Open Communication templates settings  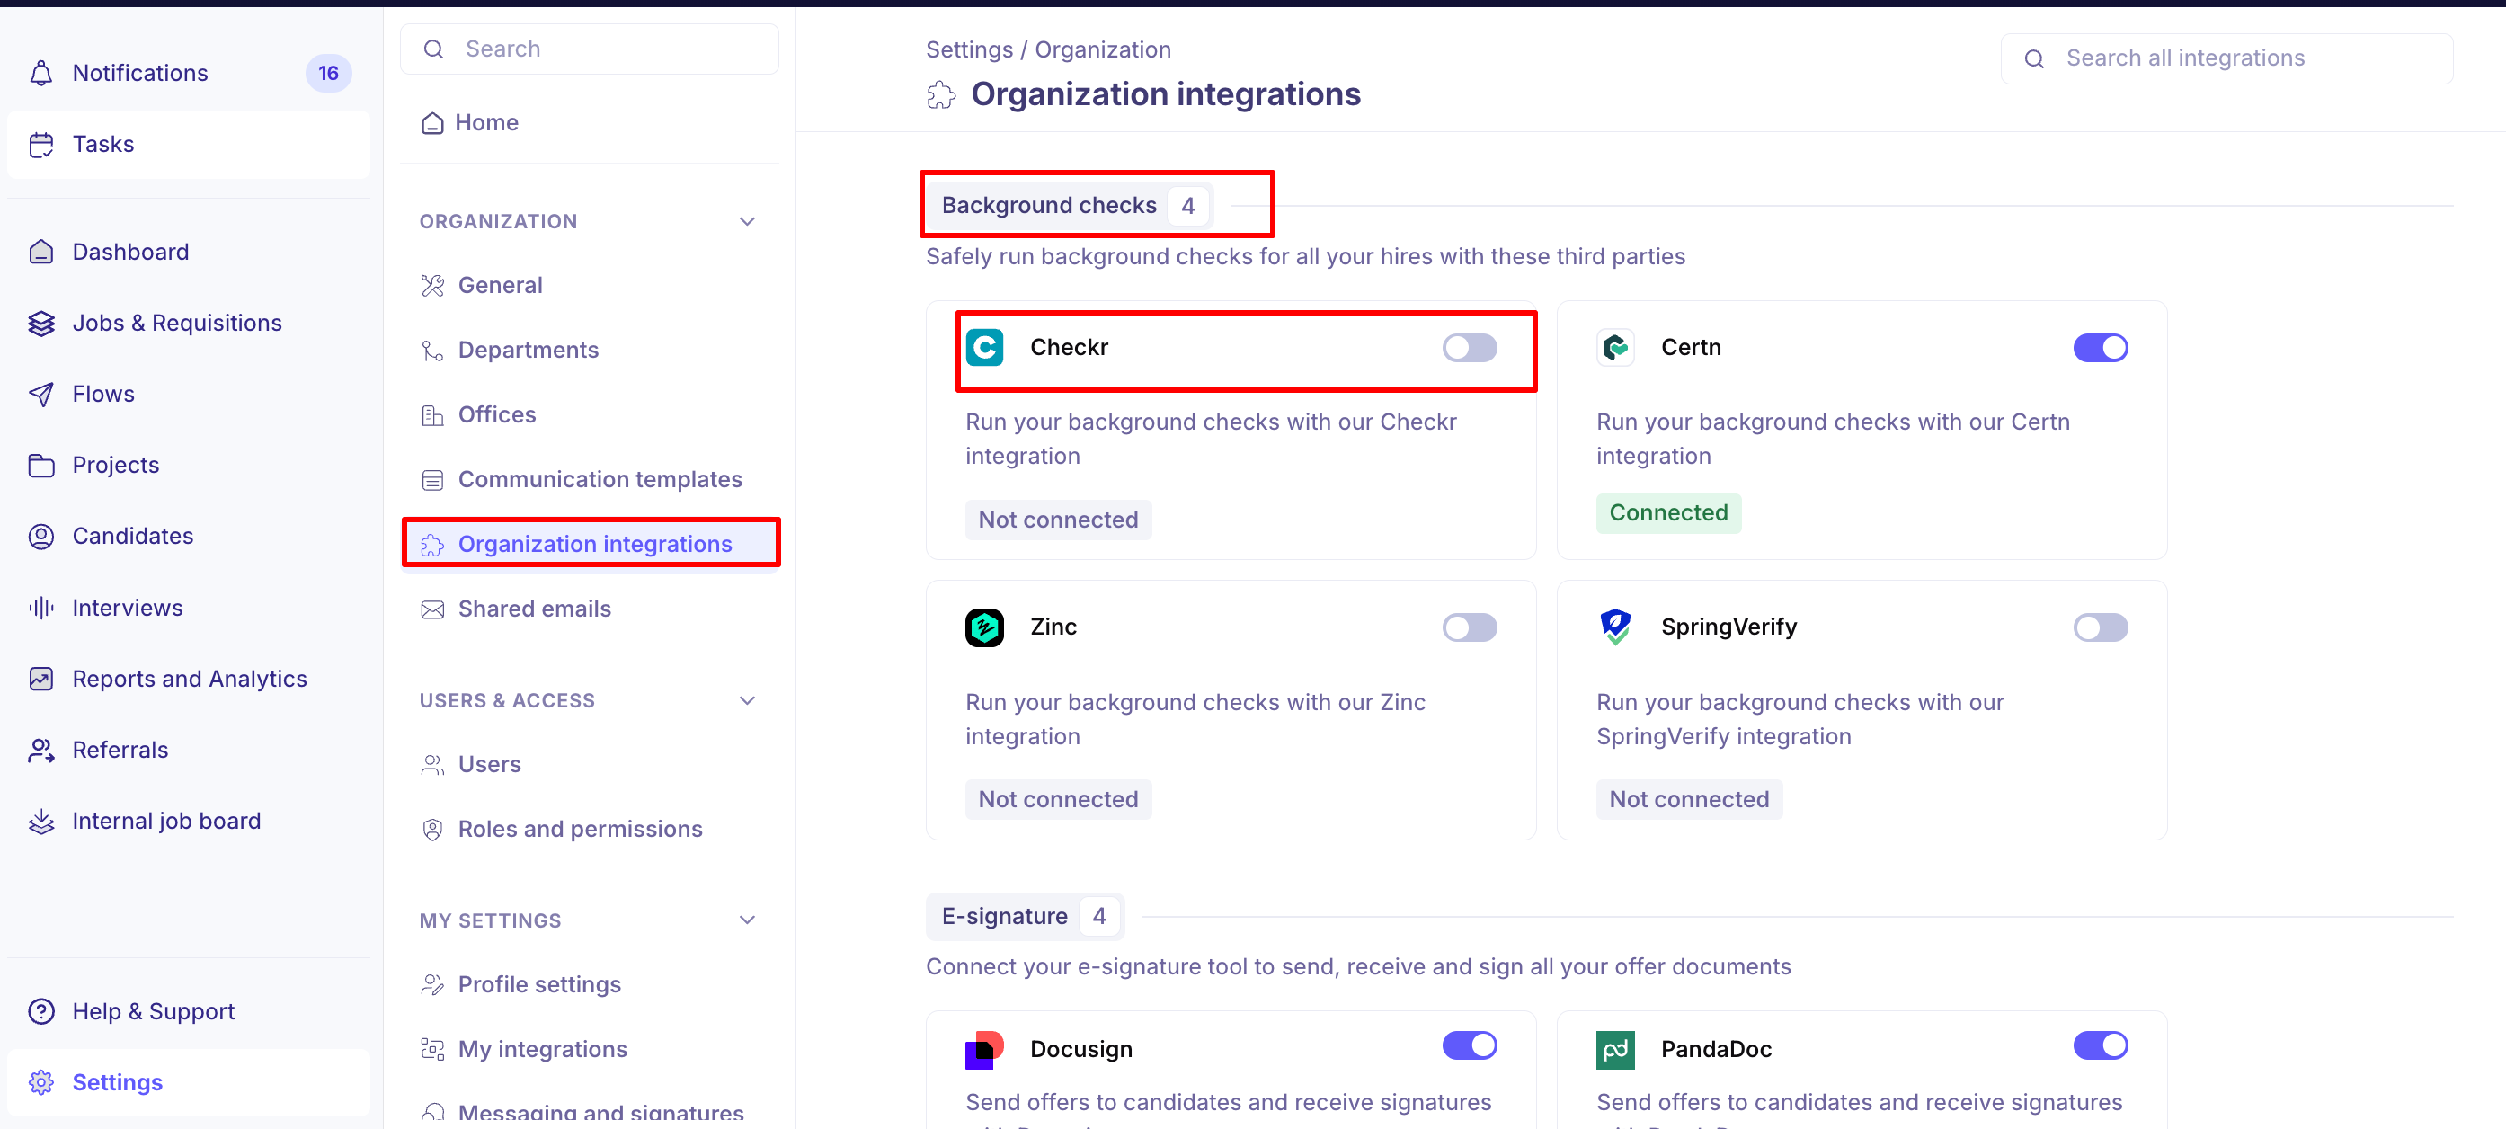(x=590, y=480)
